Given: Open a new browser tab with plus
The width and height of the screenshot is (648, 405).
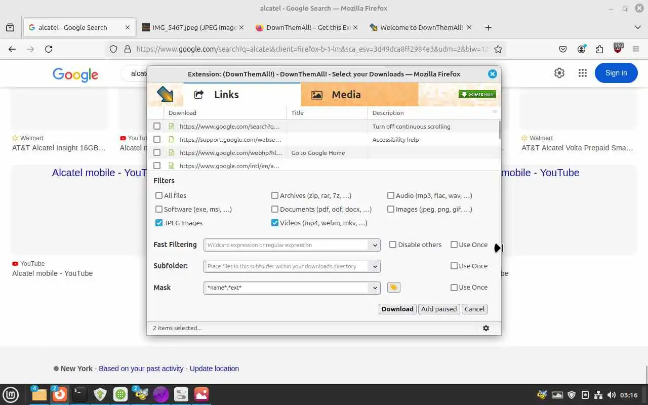Looking at the screenshot, I should (488, 27).
